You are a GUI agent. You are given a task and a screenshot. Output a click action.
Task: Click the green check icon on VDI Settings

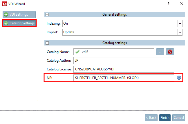(x=6, y=14)
